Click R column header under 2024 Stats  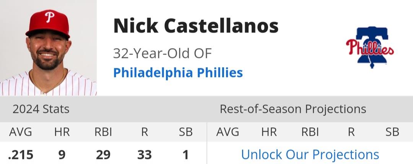(x=145, y=132)
